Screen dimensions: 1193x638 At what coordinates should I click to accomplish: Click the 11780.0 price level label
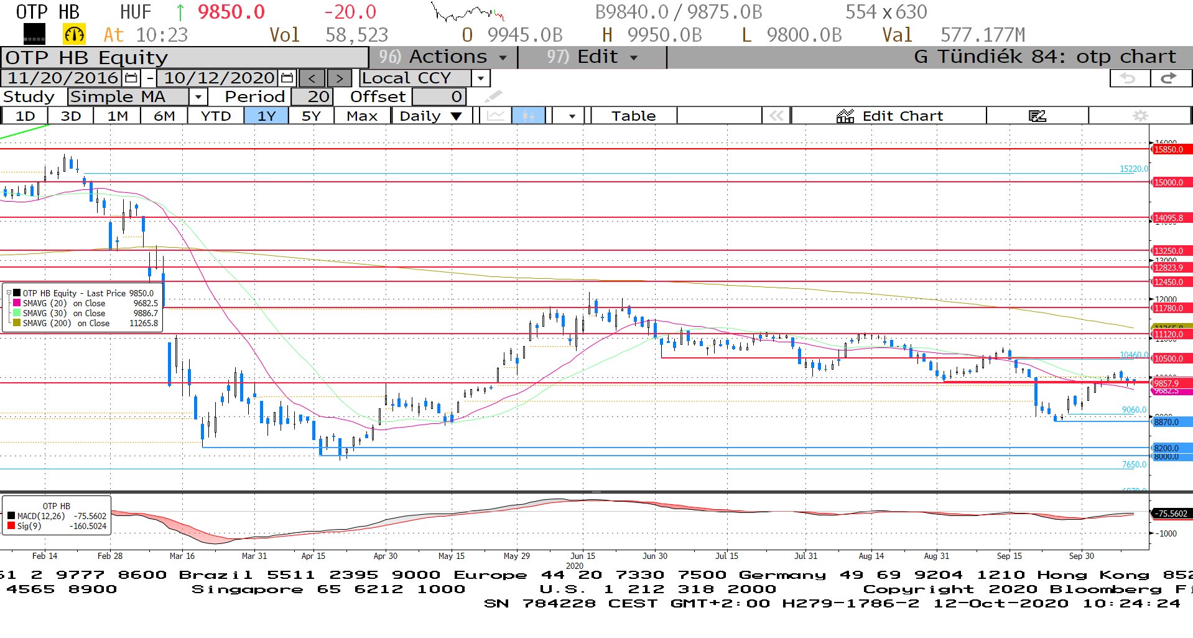coord(1172,308)
